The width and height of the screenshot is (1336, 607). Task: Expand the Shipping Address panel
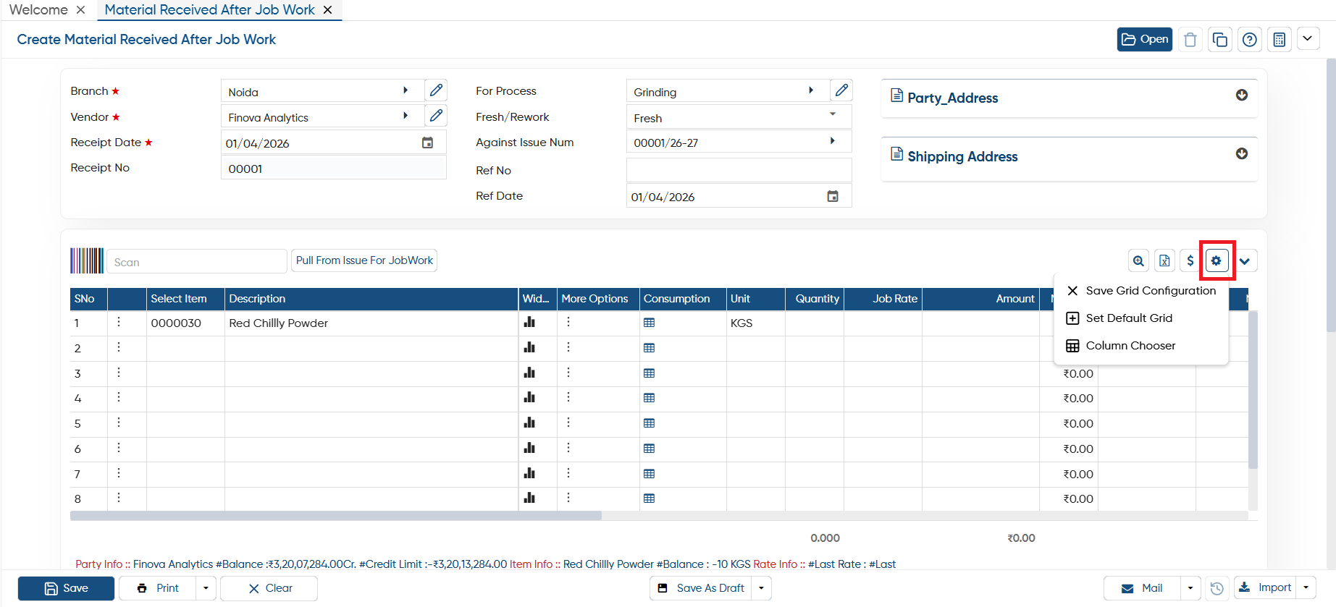[1242, 154]
